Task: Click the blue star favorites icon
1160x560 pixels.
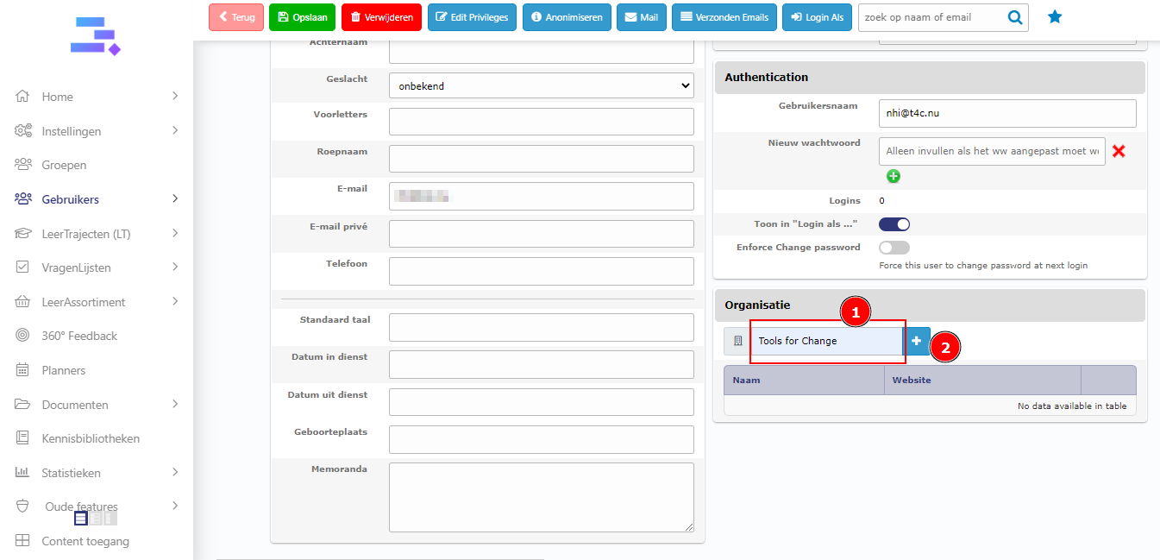Action: pos(1054,17)
